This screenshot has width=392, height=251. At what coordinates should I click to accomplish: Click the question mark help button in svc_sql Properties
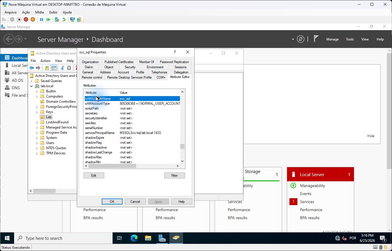pyautogui.click(x=175, y=52)
